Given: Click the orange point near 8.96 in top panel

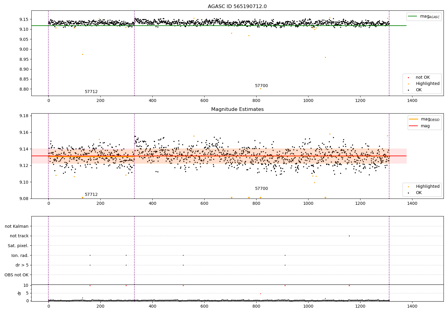Looking at the screenshot, I should coord(325,57).
